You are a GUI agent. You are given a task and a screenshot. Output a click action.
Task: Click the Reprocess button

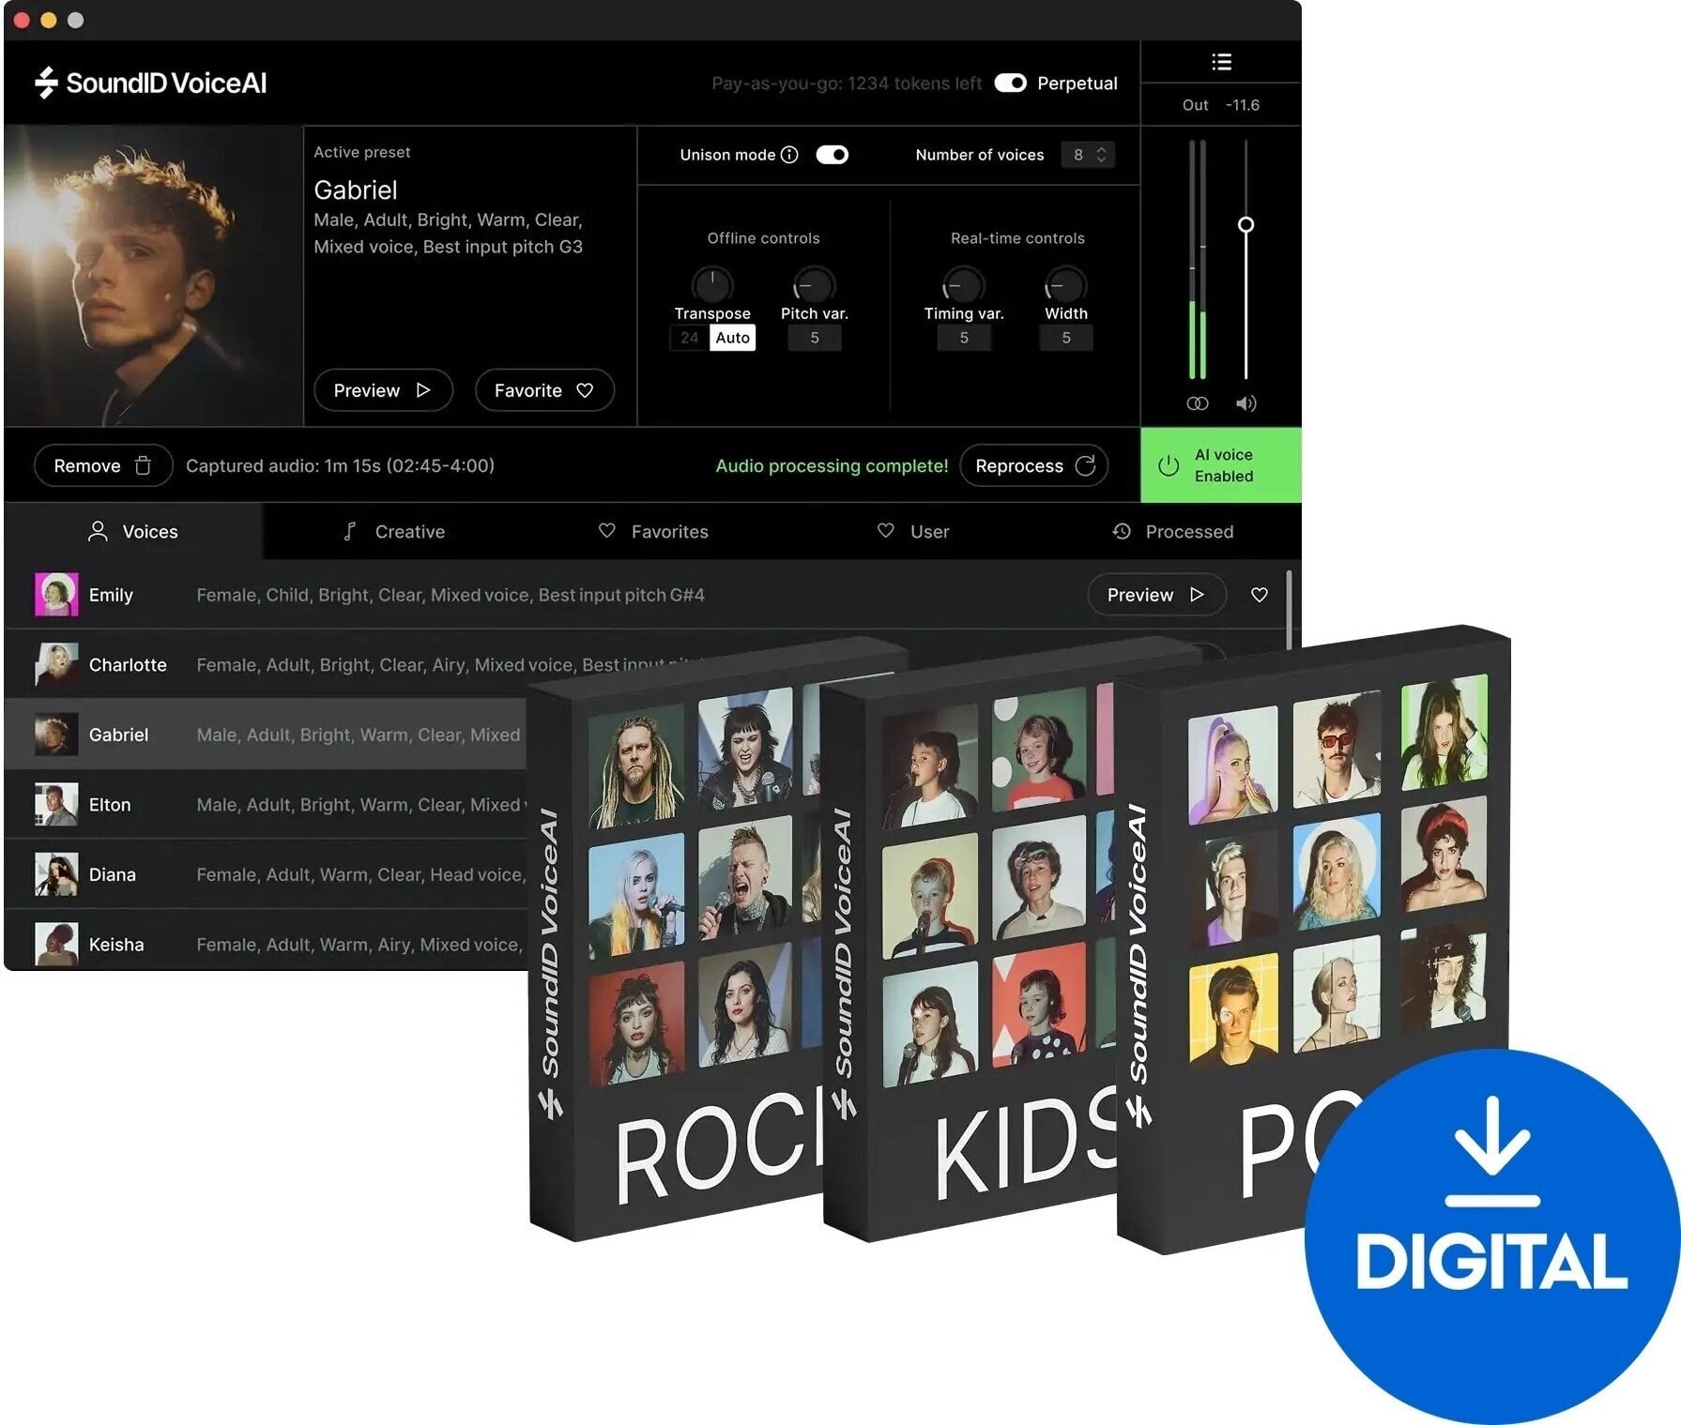pyautogui.click(x=1034, y=466)
